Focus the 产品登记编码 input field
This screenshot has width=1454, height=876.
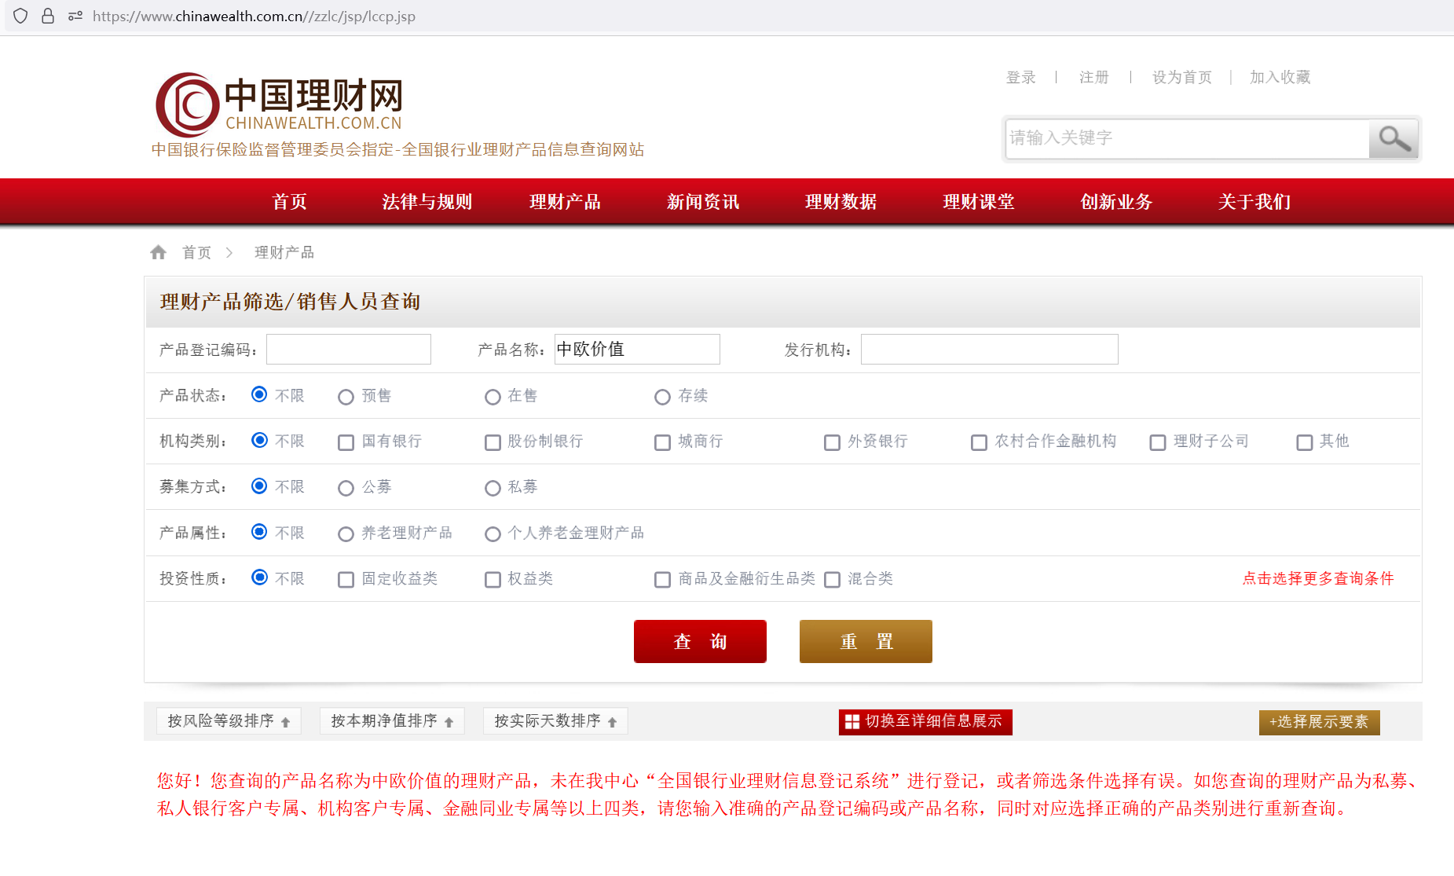pyautogui.click(x=349, y=350)
